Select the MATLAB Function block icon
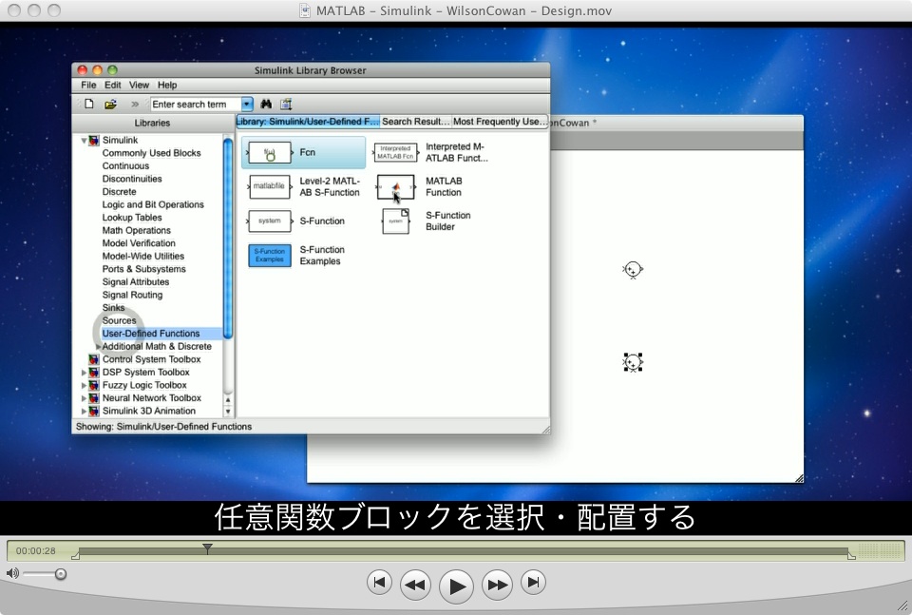The image size is (912, 615). tap(395, 187)
